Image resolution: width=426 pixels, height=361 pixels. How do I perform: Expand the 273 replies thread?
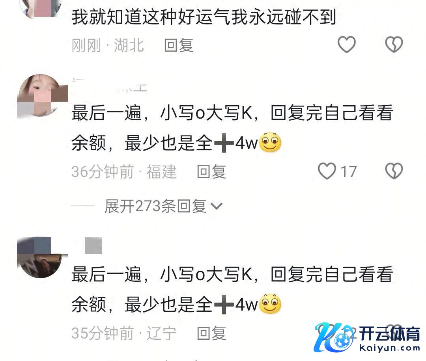pos(163,206)
